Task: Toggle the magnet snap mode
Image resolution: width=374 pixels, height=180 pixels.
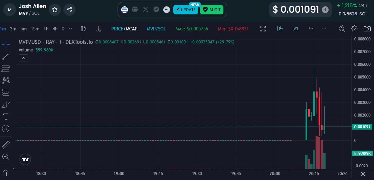Action: [x=6, y=173]
